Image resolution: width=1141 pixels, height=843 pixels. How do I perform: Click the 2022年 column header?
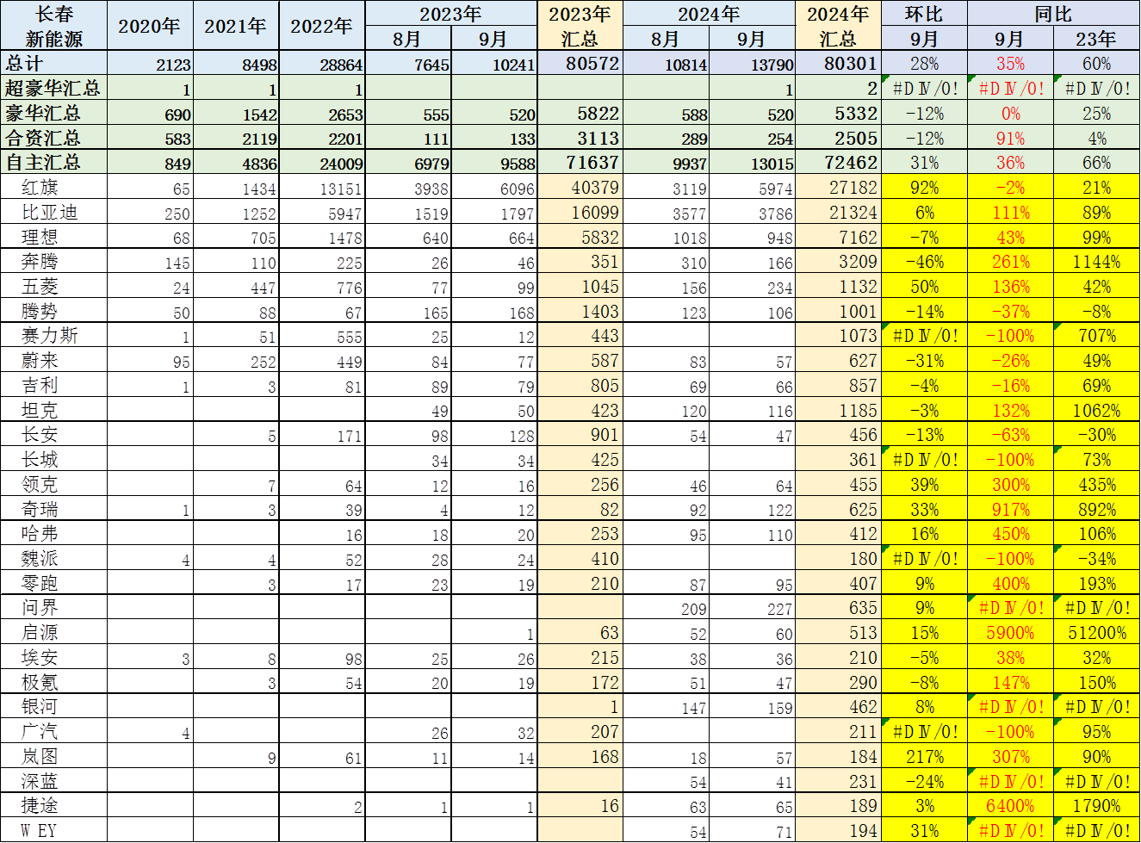321,26
